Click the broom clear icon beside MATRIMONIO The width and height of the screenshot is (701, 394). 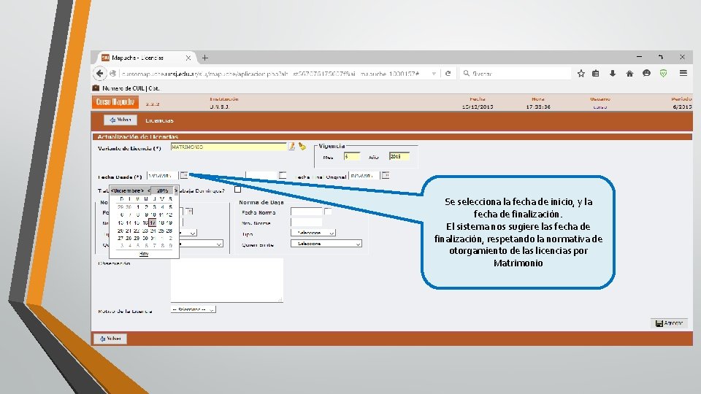click(302, 146)
